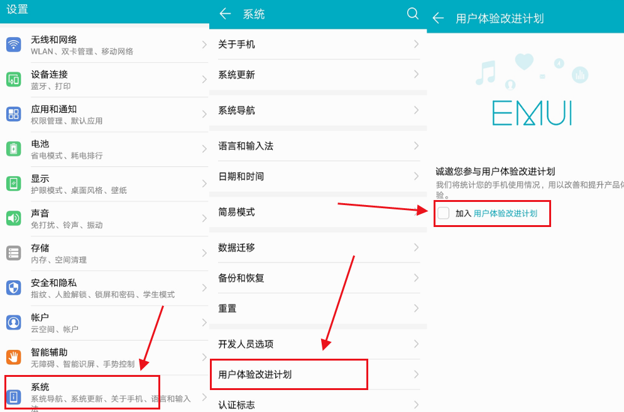Open 显示 settings
This screenshot has width=624, height=412.
tap(105, 184)
